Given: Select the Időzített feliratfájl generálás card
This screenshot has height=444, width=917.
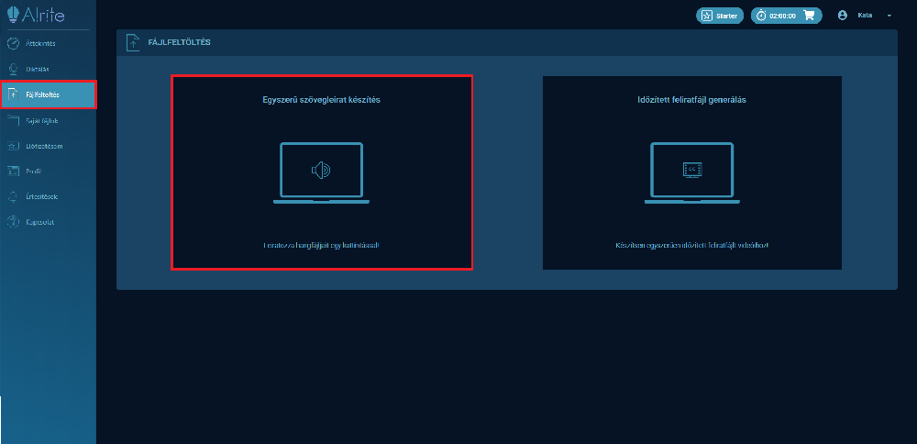Looking at the screenshot, I should (x=691, y=172).
